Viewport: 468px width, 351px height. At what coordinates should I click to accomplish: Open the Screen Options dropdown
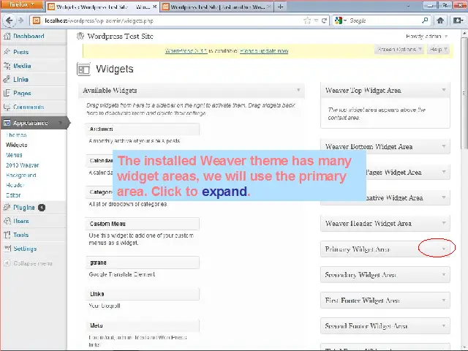(x=399, y=49)
